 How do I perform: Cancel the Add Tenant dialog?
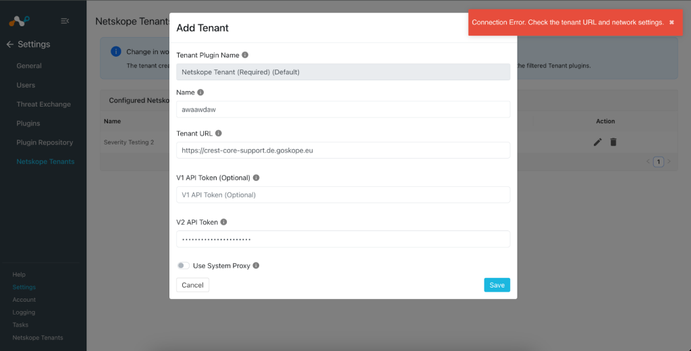point(192,285)
